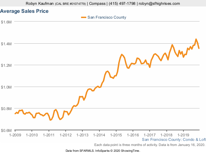Click the 1-2017 x-axis label
The height and width of the screenshot is (154, 206).
[x=150, y=135]
